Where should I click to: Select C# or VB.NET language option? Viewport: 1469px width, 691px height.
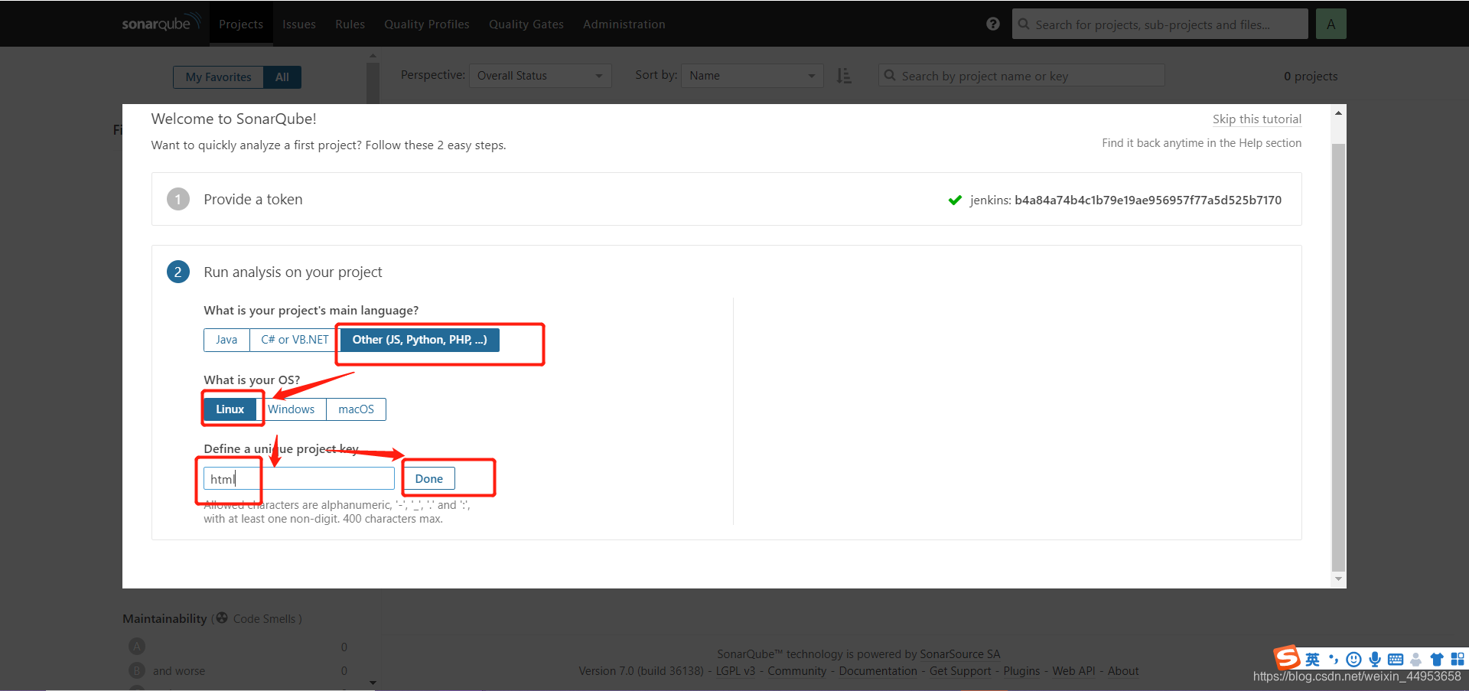(295, 340)
